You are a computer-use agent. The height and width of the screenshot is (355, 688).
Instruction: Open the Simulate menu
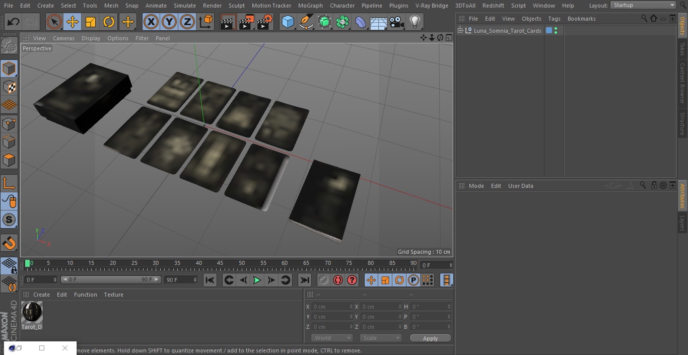point(185,6)
